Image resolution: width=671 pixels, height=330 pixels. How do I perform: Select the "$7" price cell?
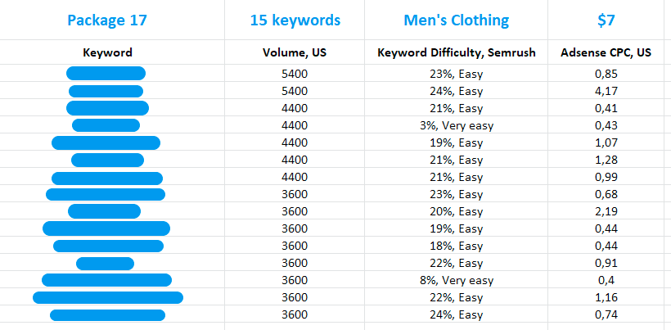606,20
